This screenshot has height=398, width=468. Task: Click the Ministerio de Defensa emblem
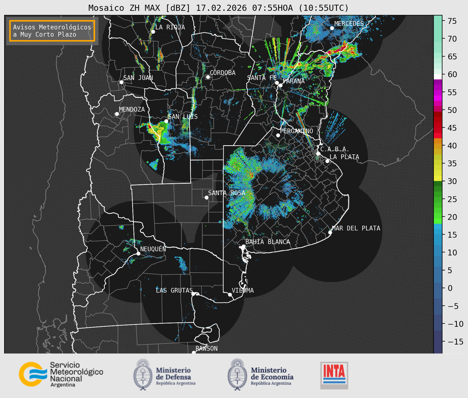pyautogui.click(x=143, y=374)
